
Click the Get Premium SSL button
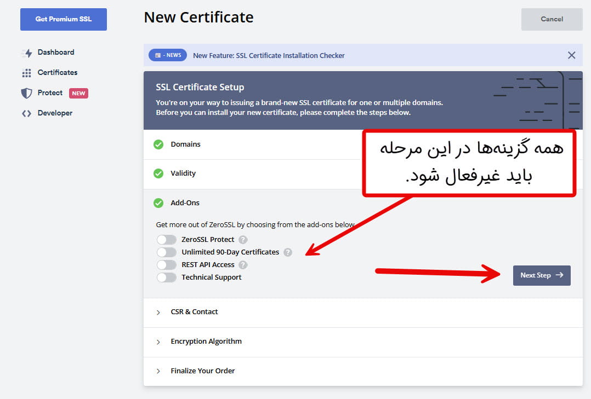pos(64,19)
